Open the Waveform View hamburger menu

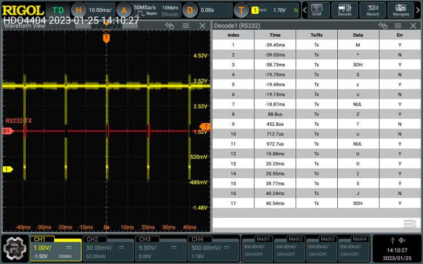click(x=186, y=26)
